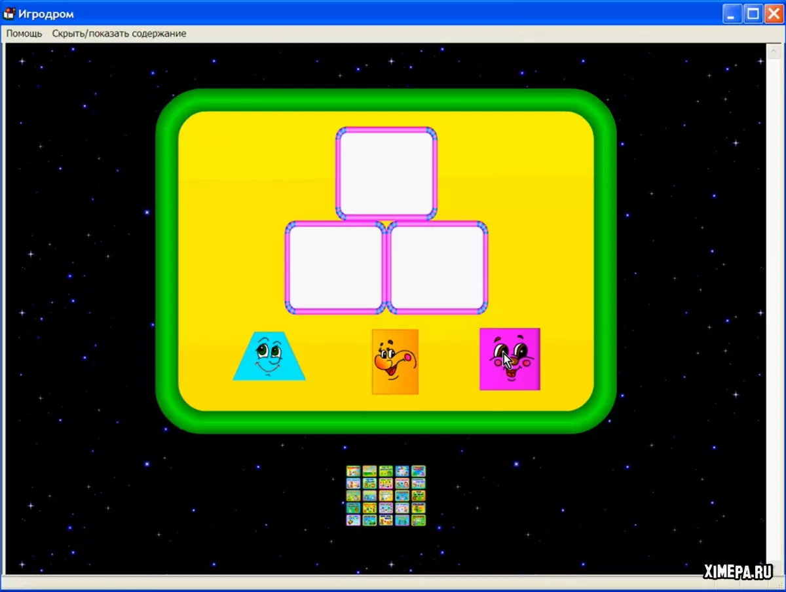This screenshot has height=592, width=786.
Task: Select the bottom-left empty white slot
Action: [x=335, y=268]
